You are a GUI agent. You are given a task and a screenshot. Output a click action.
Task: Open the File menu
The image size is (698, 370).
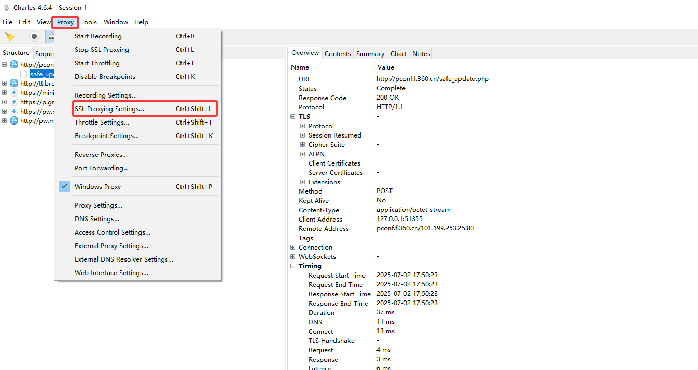tap(7, 22)
